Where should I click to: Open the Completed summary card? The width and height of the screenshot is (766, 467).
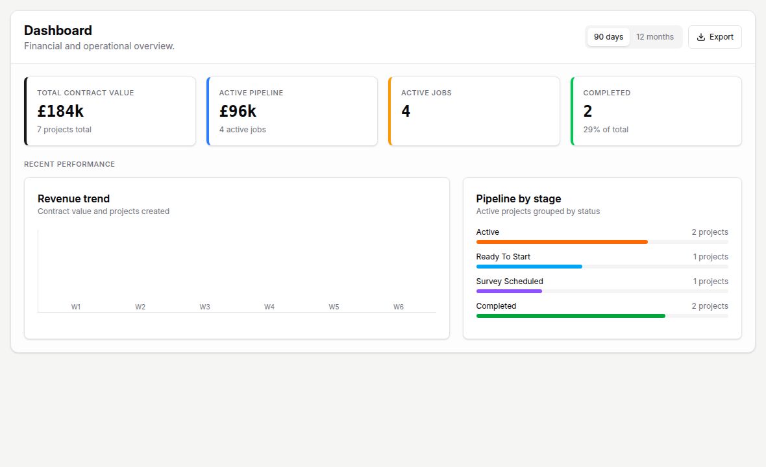(x=656, y=112)
